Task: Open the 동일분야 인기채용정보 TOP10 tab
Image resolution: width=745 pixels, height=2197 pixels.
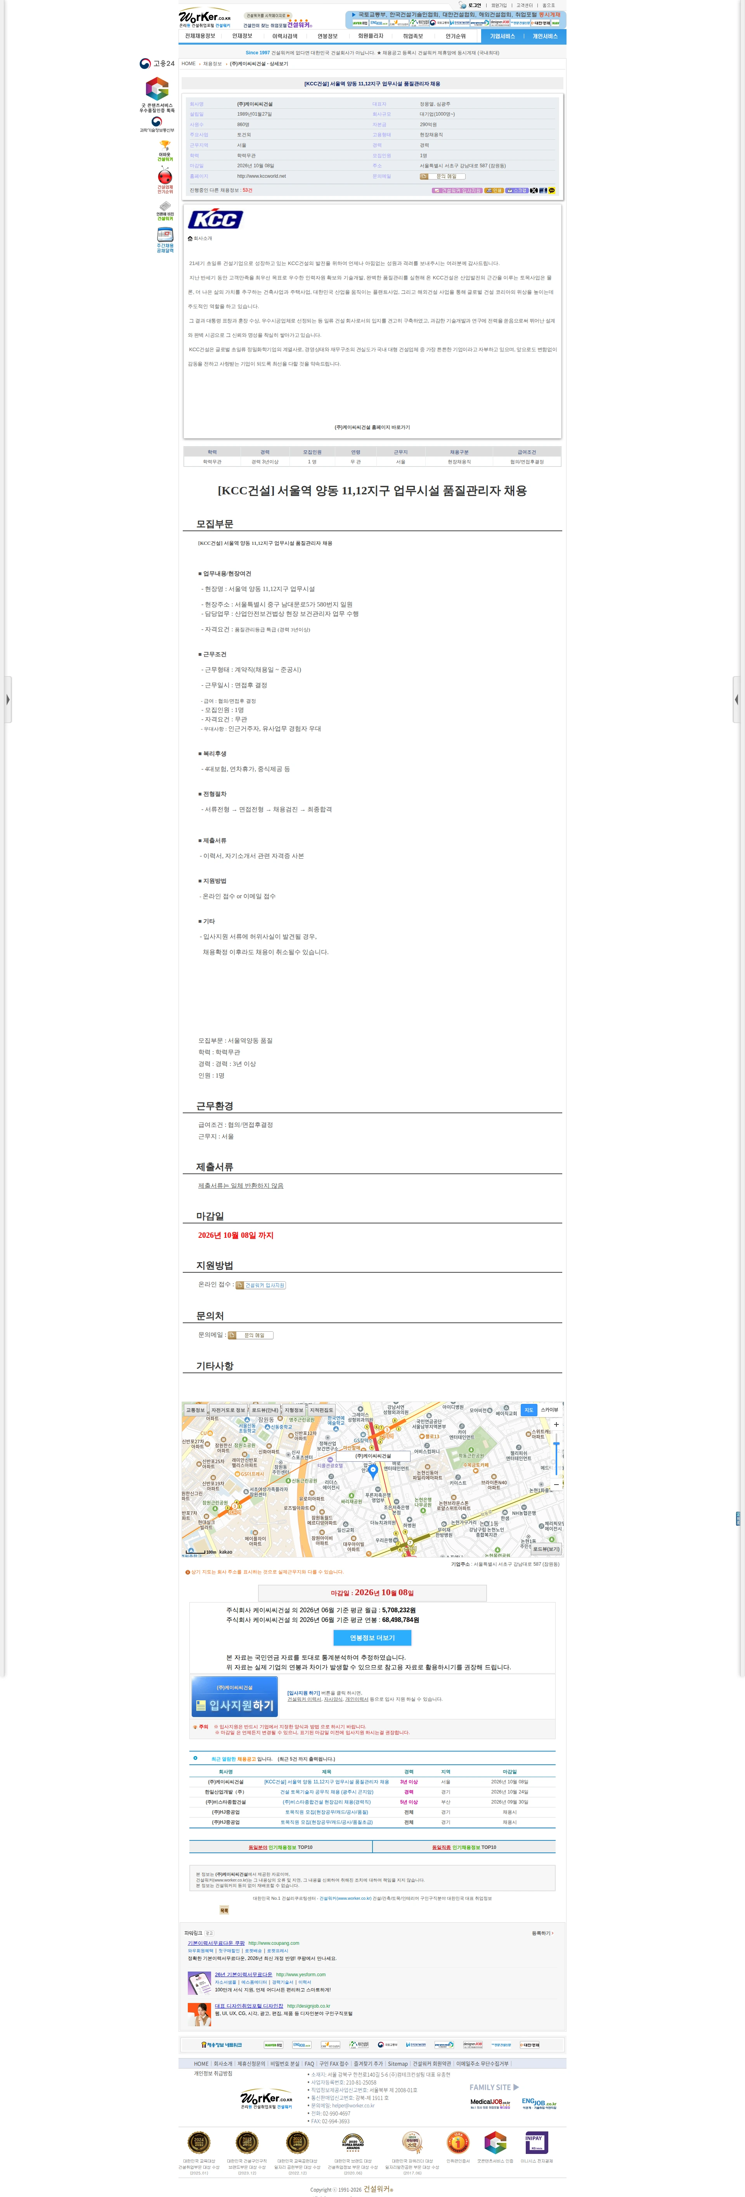Action: pyautogui.click(x=281, y=1847)
